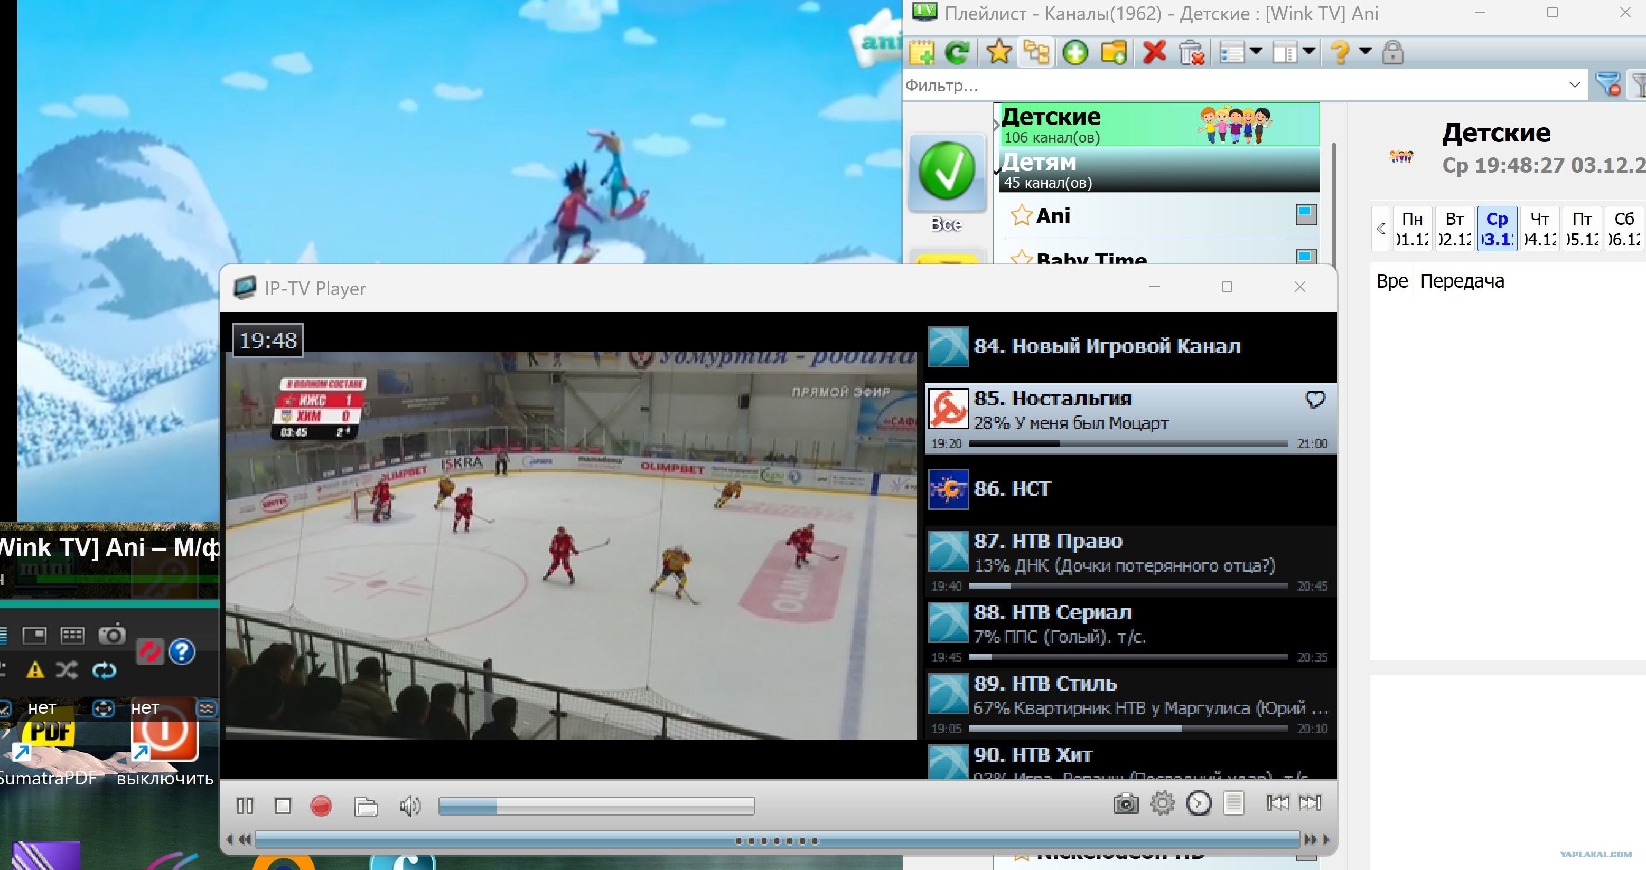Viewport: 1646px width, 870px height.
Task: Mark the Ani channel as favorite
Action: 1021,216
